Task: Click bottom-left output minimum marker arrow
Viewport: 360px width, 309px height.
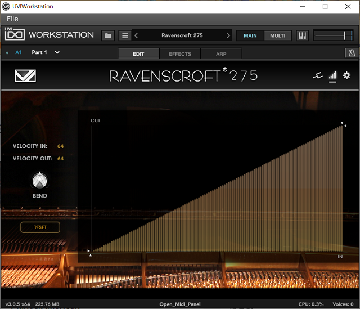Action: [x=88, y=251]
